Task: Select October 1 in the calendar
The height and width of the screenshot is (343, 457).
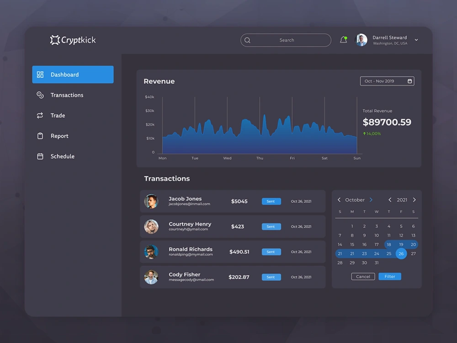Action: (x=352, y=226)
